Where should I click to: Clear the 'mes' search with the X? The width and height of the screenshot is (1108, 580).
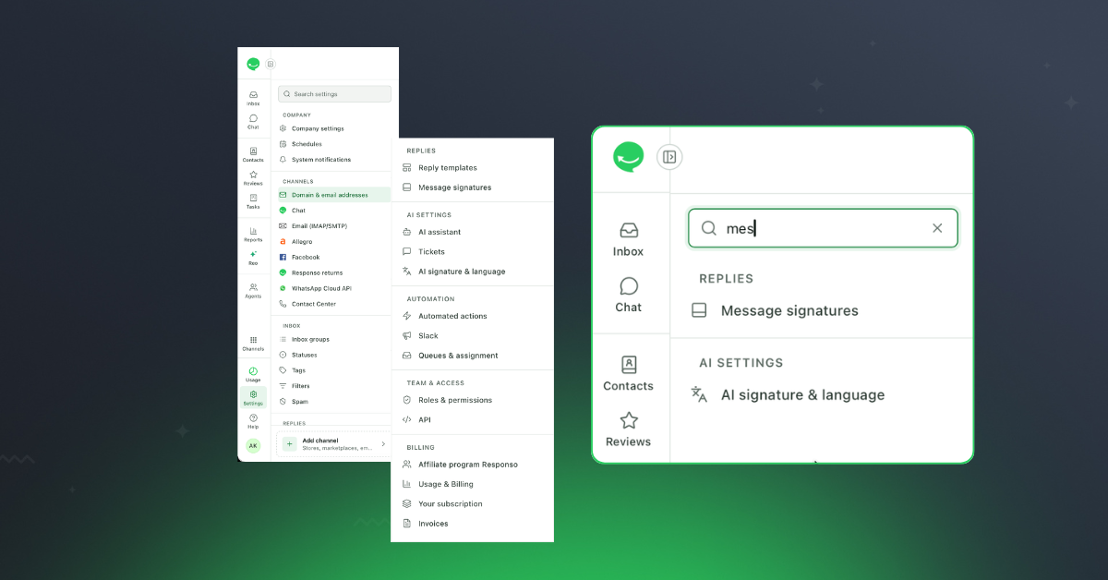pos(937,228)
